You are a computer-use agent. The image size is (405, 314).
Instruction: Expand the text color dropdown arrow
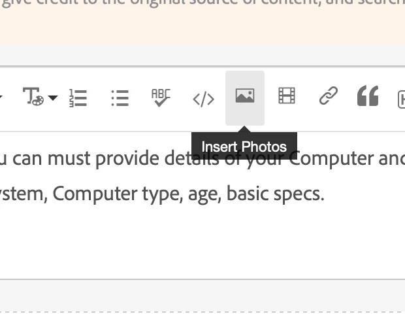click(x=53, y=97)
